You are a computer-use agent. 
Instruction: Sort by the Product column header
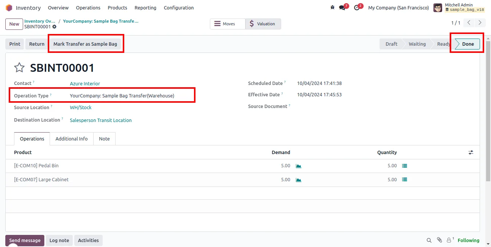click(23, 153)
